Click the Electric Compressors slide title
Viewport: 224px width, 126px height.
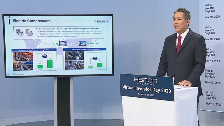[31, 21]
